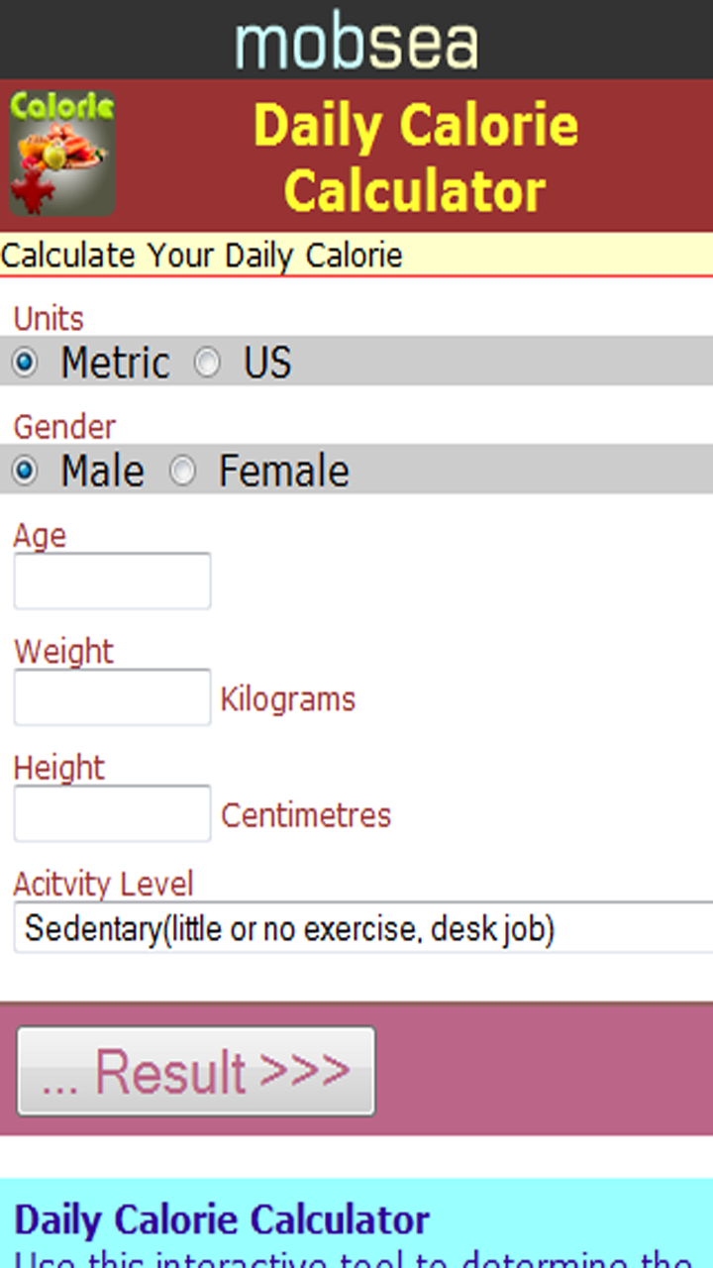Select Male as gender
713x1268 pixels.
24,472
